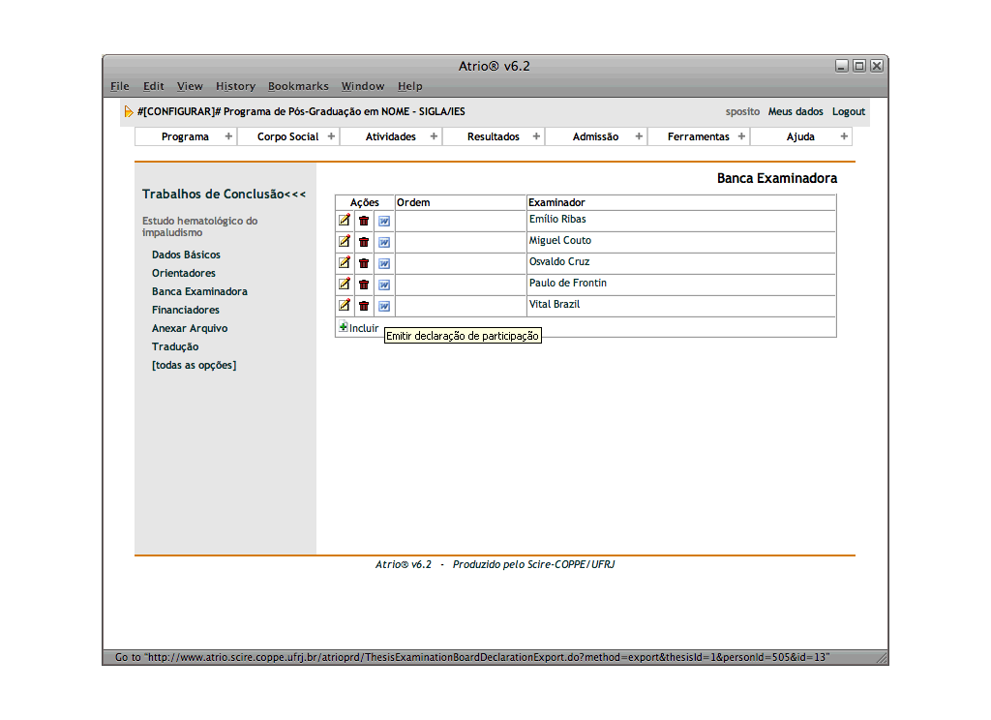Delete the Miguel Couto examiner row
991x720 pixels.
[364, 242]
